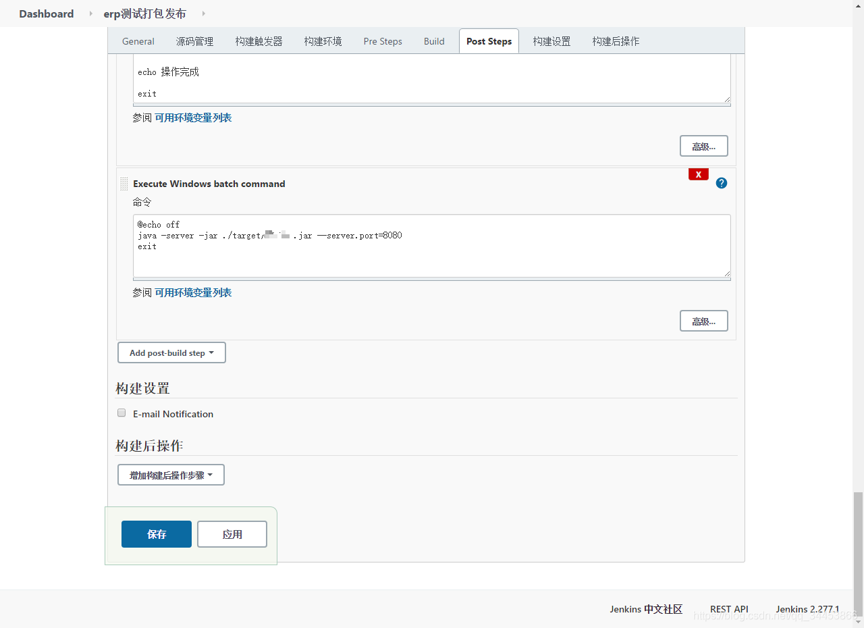Viewport: 864px width, 628px height.
Task: Click 高级 button under the batch command step
Action: point(704,321)
